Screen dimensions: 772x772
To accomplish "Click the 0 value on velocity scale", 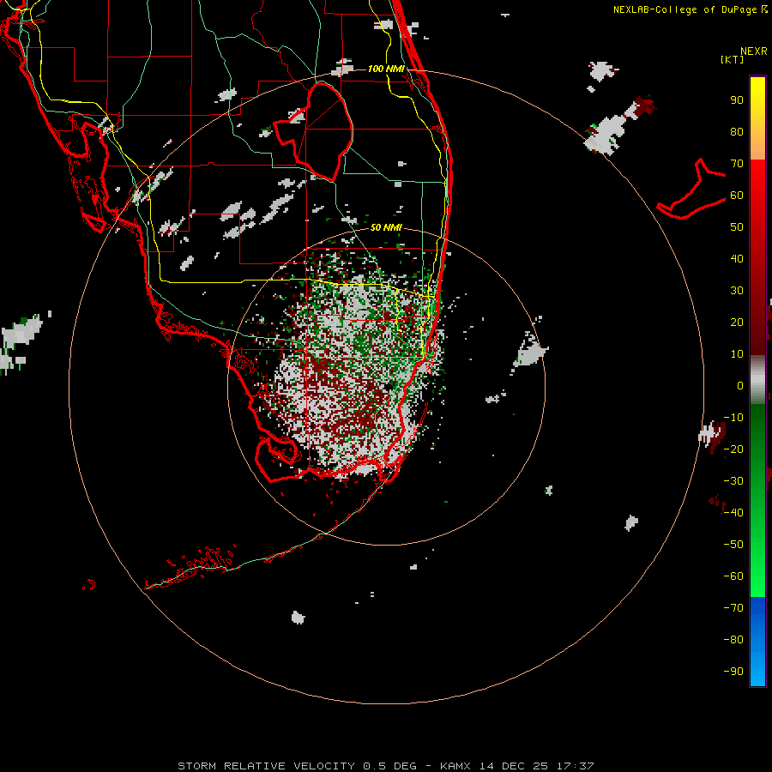I will coord(740,385).
